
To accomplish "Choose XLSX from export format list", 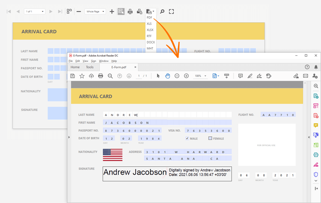I will pos(150,30).
